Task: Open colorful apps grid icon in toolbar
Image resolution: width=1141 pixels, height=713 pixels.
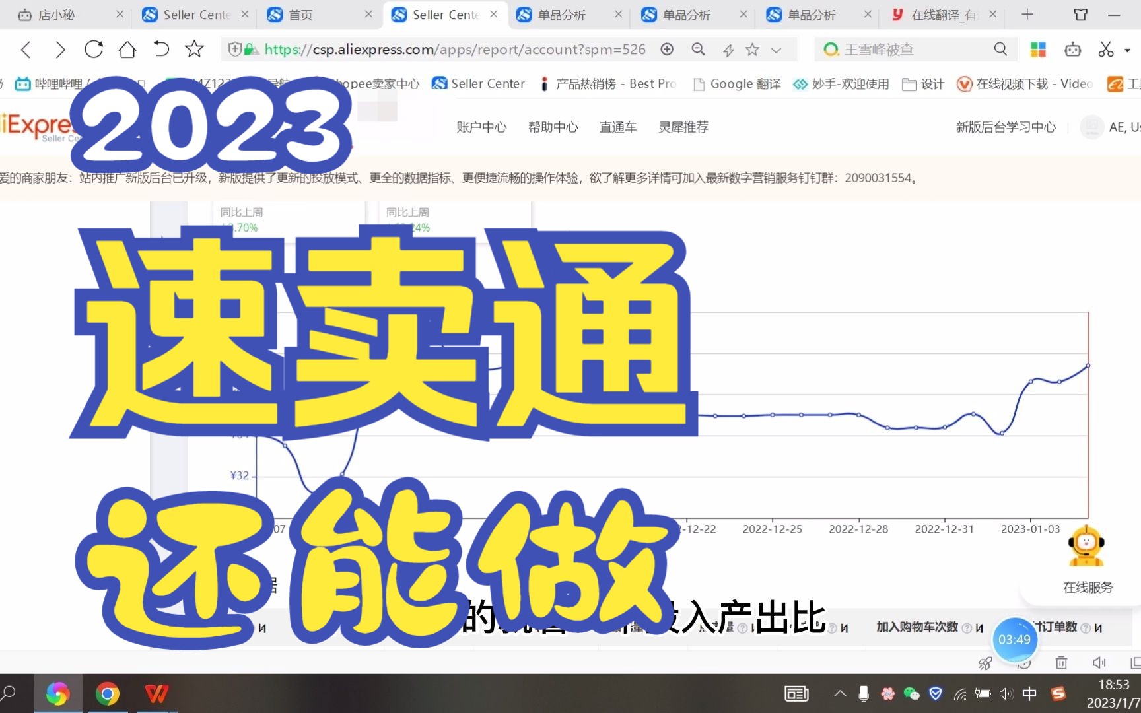Action: [x=1038, y=50]
